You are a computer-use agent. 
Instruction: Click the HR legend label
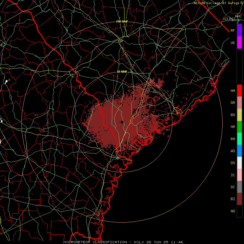[233, 127]
